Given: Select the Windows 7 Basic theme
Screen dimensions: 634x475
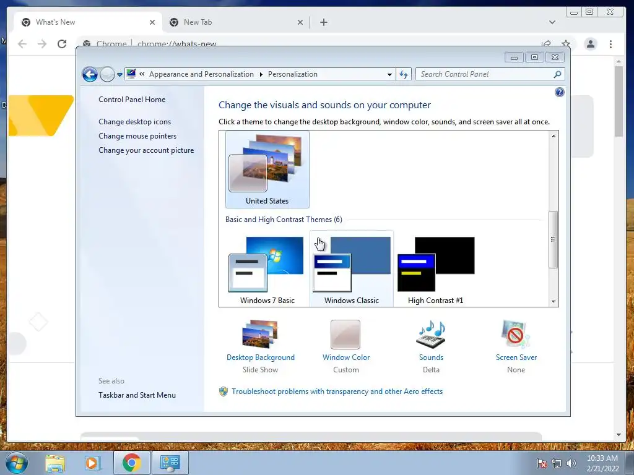Looking at the screenshot, I should (x=267, y=268).
